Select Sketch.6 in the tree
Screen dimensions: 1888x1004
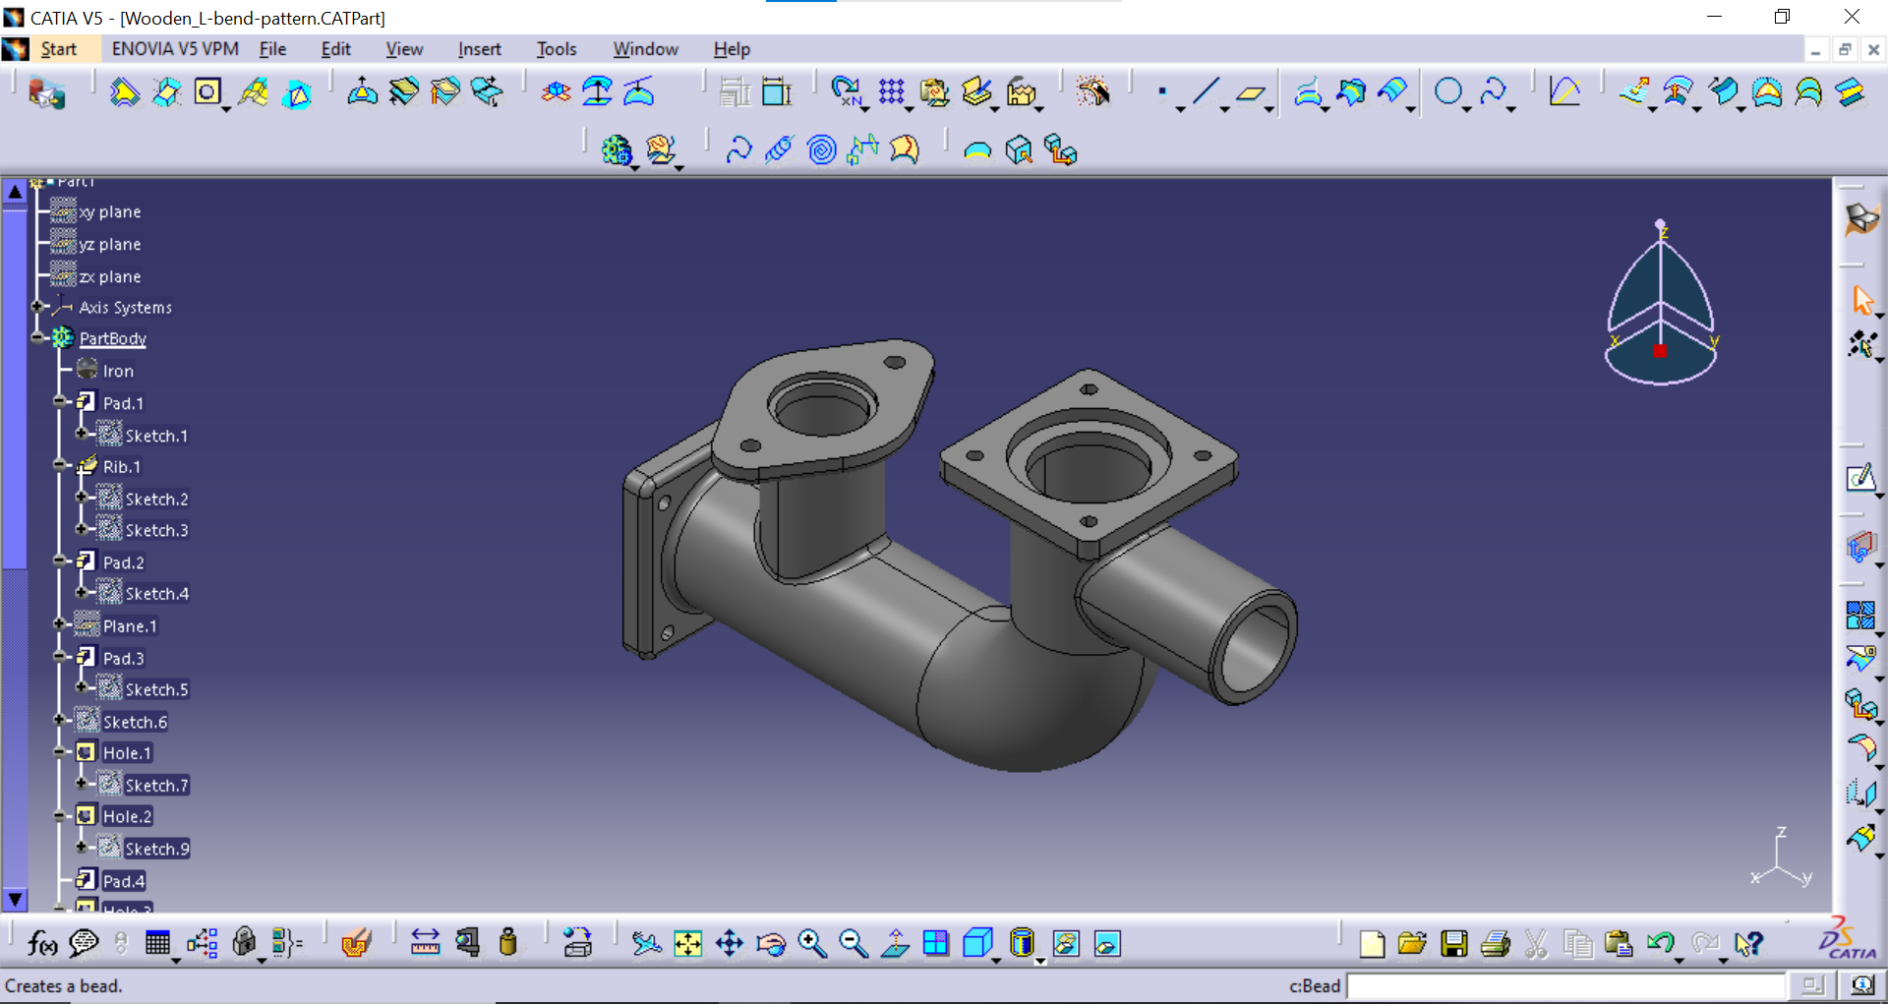(135, 722)
